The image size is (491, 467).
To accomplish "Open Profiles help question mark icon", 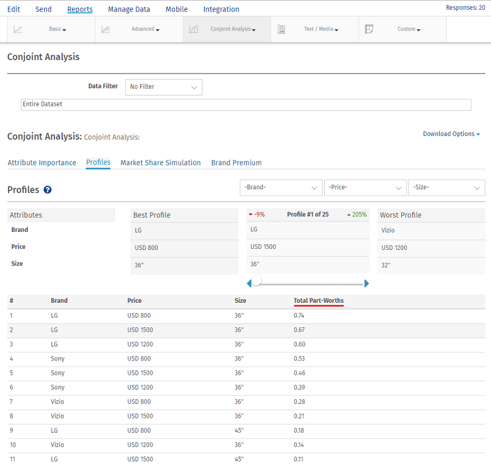I will pyautogui.click(x=47, y=190).
